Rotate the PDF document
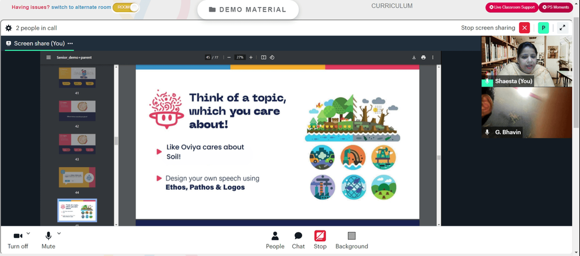Viewport: 580px width, 256px height. tap(272, 57)
